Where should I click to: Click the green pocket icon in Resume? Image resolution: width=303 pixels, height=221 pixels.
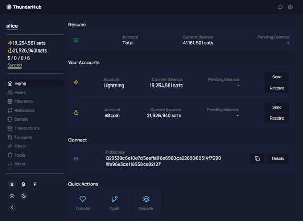[x=76, y=40]
